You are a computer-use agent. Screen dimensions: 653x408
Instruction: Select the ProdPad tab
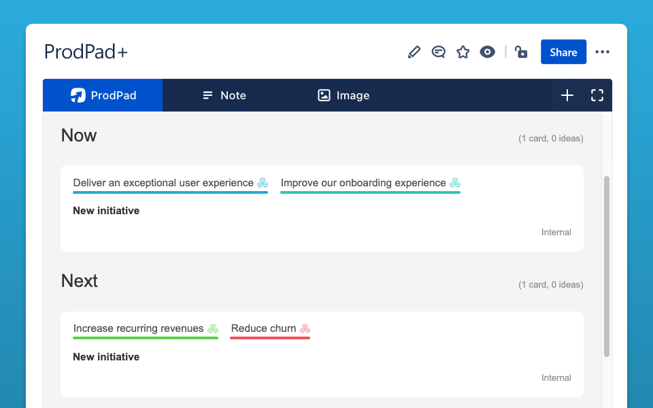[x=103, y=95]
